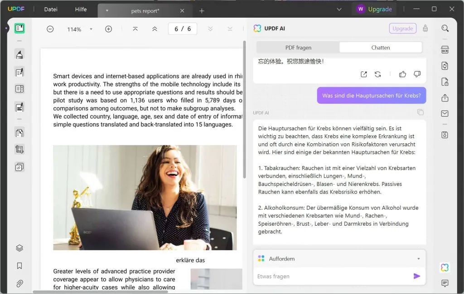Copy the AI response
Screen dimensions: 464x294
click(420, 113)
